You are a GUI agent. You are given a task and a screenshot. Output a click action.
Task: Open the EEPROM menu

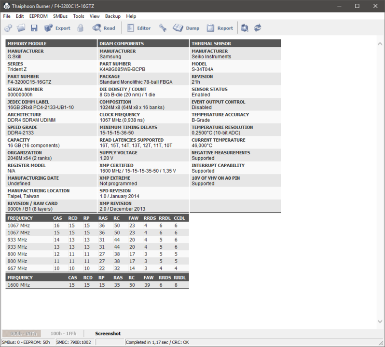pyautogui.click(x=38, y=16)
